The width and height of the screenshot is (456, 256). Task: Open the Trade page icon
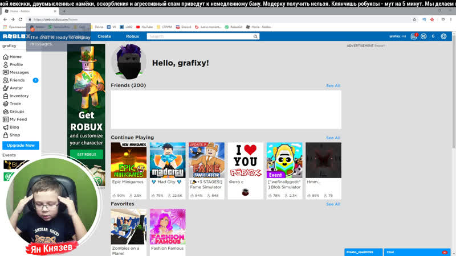[5, 104]
